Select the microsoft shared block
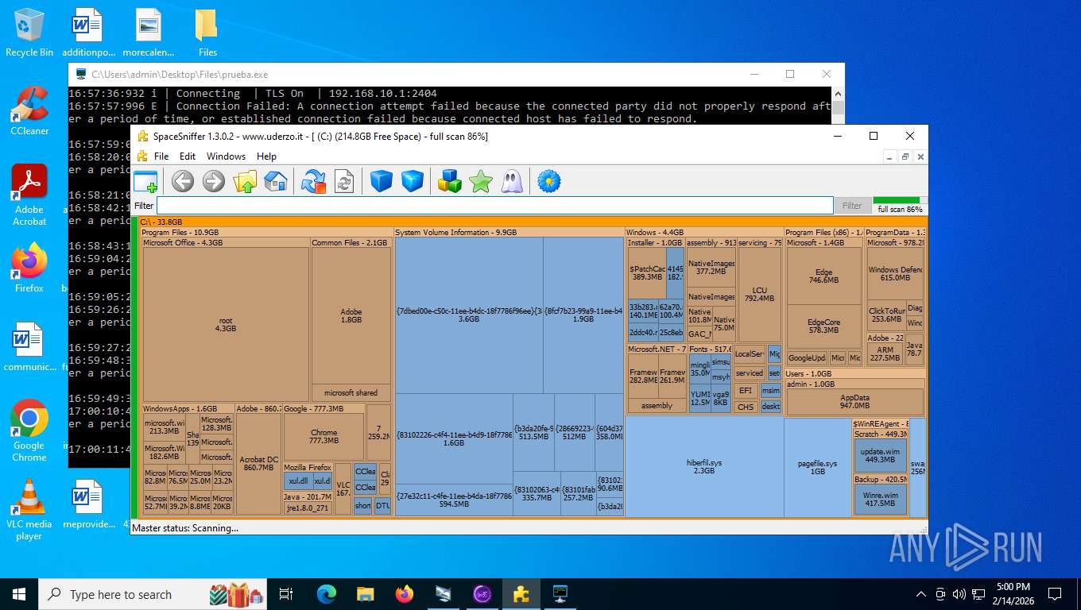 coord(351,392)
